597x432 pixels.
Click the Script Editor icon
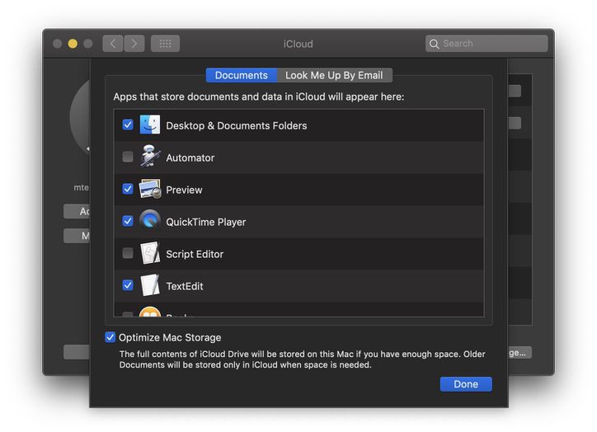[x=149, y=253]
